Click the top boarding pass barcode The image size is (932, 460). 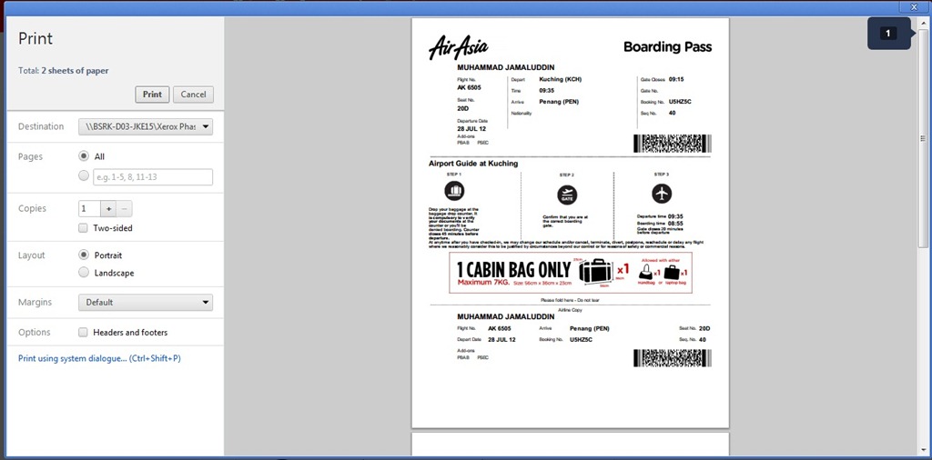[x=673, y=144]
